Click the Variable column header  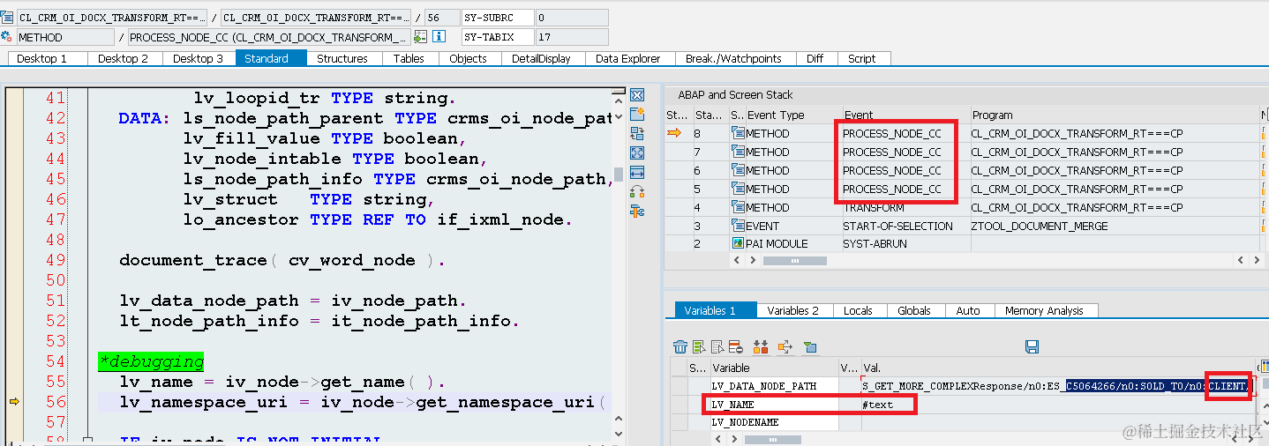tap(773, 368)
